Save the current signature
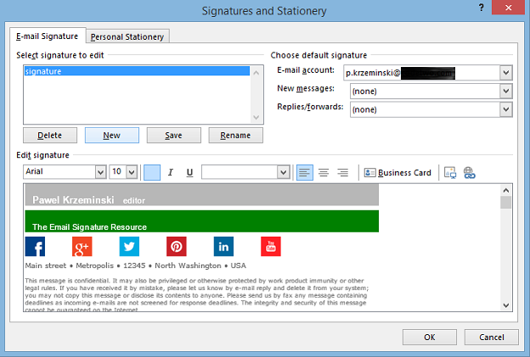This screenshot has height=357, width=530. click(174, 136)
